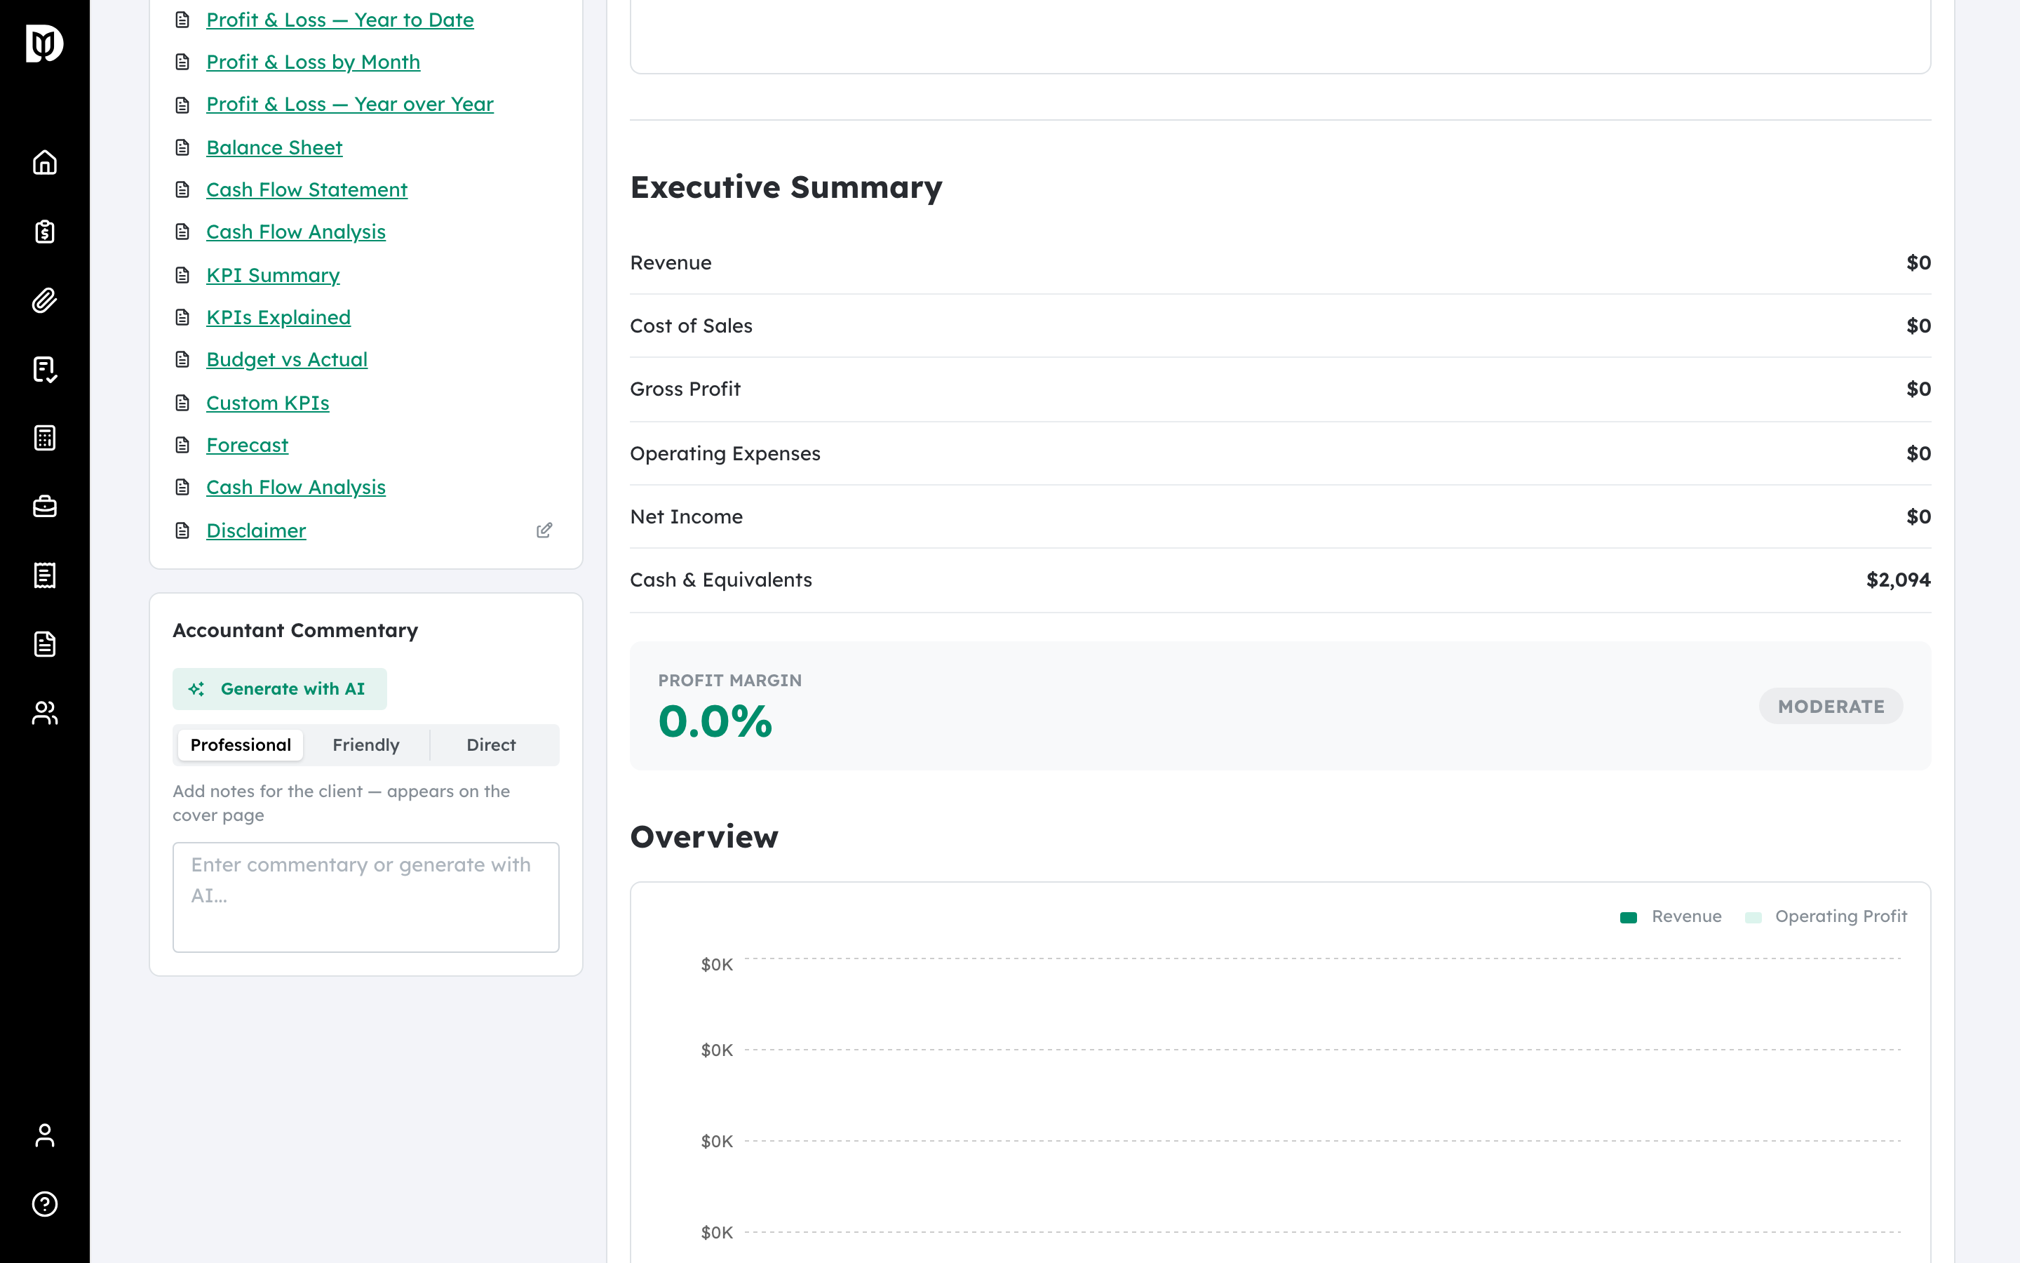
Task: Click the Cash & Equivalents $2,094 value
Action: (x=1898, y=580)
